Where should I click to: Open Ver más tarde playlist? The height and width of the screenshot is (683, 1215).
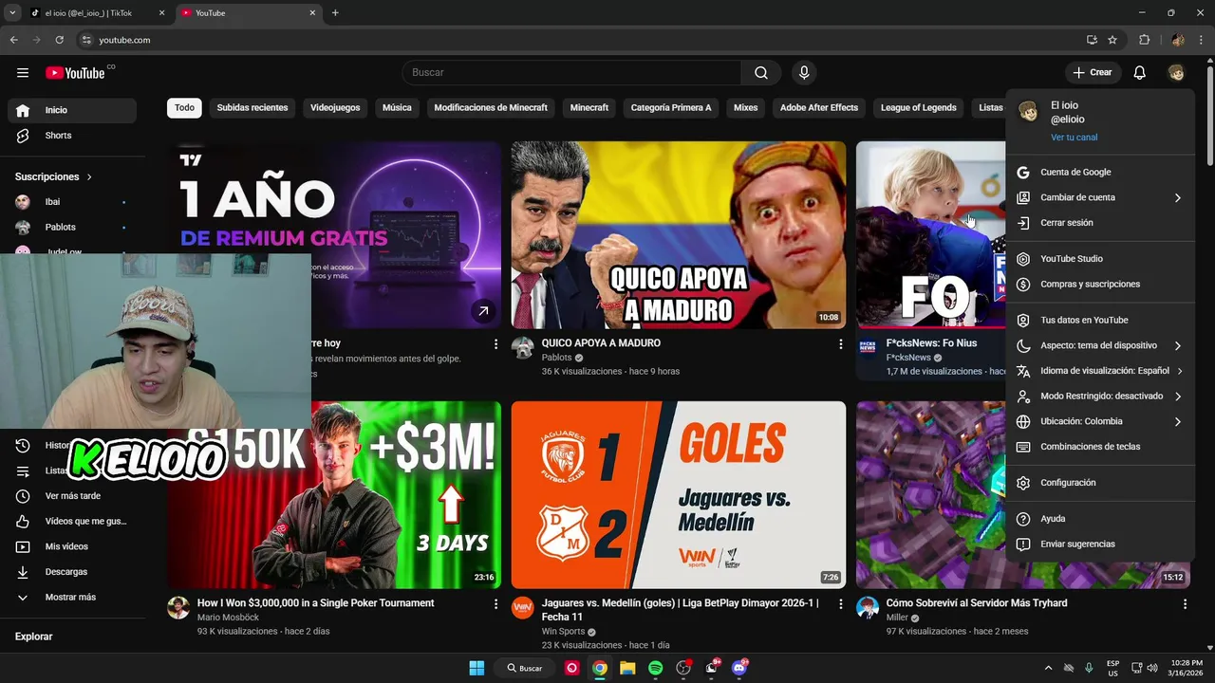tap(72, 496)
